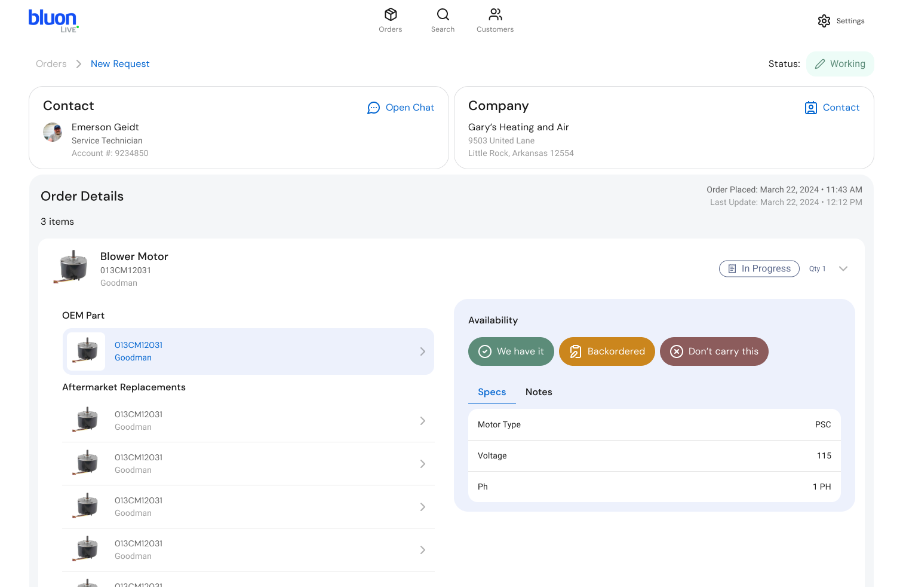The image size is (903, 587).
Task: Click the Qty 1 label
Action: point(818,269)
